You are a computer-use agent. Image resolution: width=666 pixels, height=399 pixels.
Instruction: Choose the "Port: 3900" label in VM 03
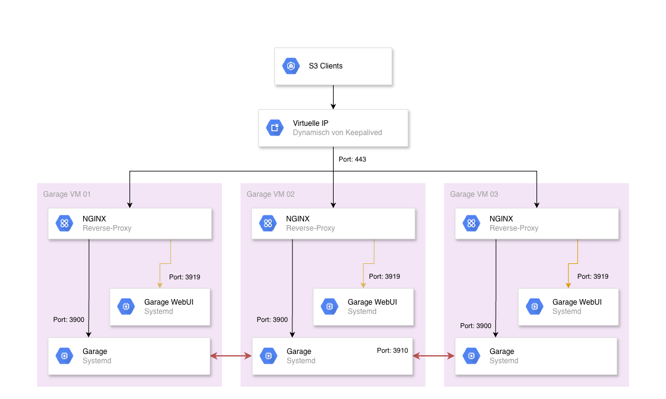coord(475,326)
